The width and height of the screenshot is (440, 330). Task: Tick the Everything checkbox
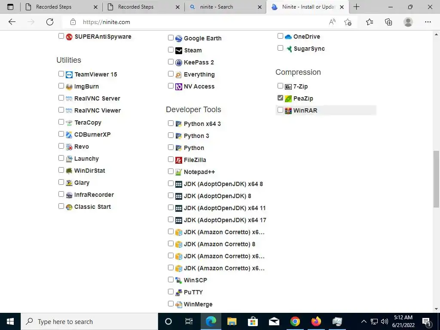click(171, 73)
